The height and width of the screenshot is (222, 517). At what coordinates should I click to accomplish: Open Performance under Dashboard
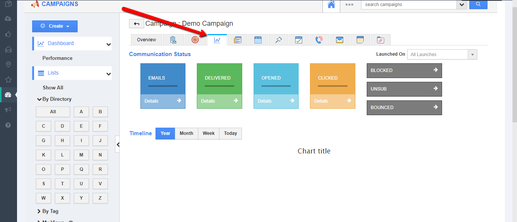coord(57,58)
